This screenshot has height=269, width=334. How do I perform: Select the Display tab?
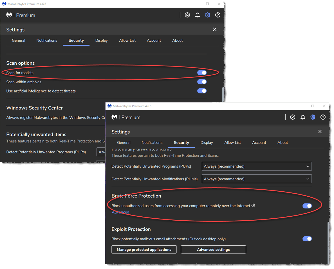207,142
